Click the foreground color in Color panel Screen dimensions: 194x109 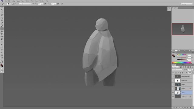coord(173,55)
